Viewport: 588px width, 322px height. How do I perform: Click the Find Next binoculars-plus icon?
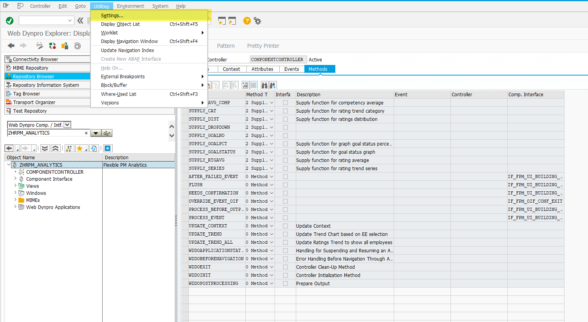tap(273, 85)
